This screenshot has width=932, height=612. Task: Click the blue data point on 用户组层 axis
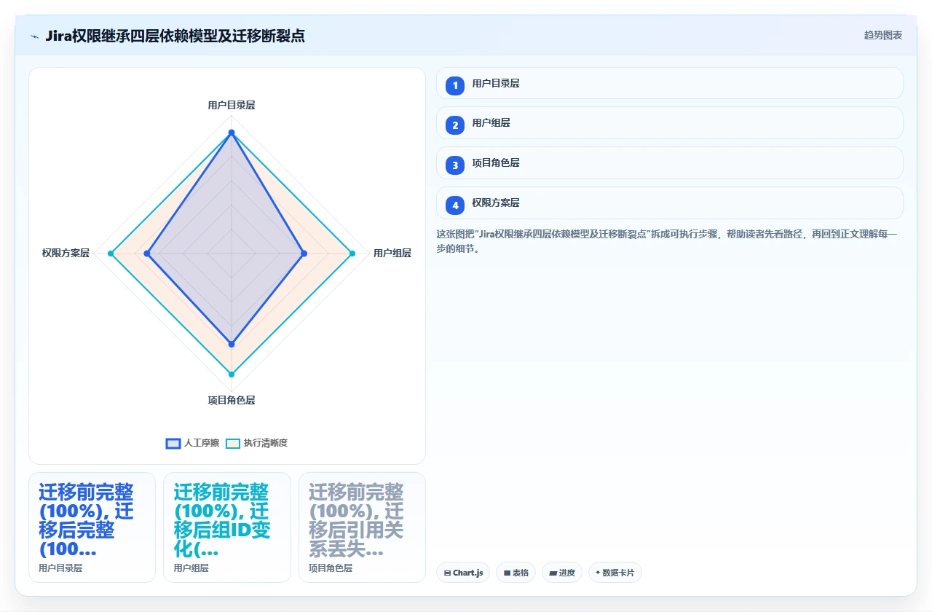pos(304,254)
